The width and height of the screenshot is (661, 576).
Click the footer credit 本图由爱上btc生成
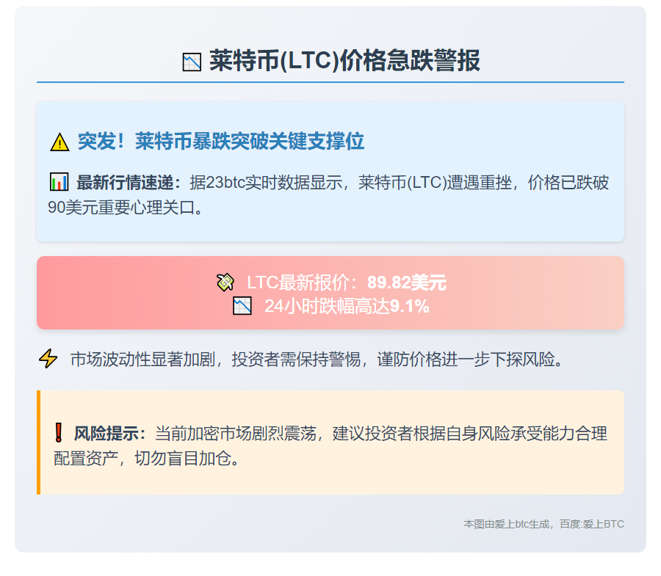[x=507, y=524]
